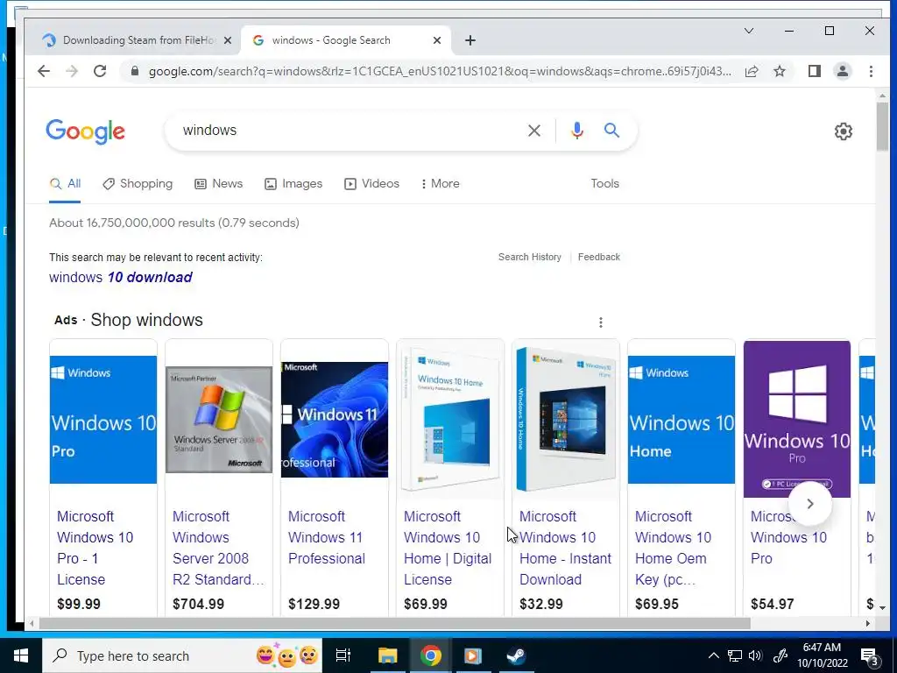The width and height of the screenshot is (897, 673).
Task: Click the Chrome icon on the taskbar
Action: [x=430, y=655]
